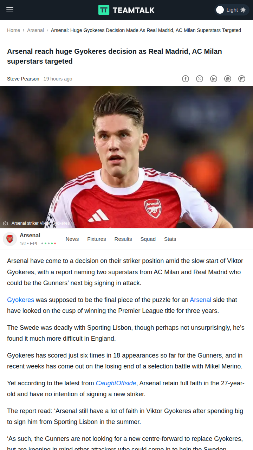Open the News tab
This screenshot has height=450, width=253.
tap(72, 239)
